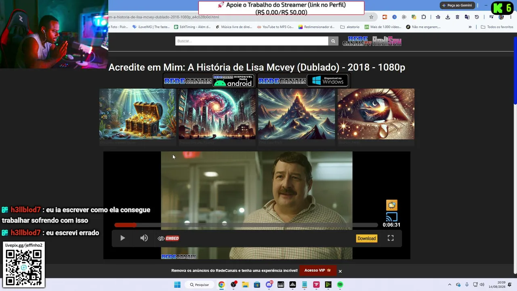Bookmark this page with the star icon

[371, 17]
